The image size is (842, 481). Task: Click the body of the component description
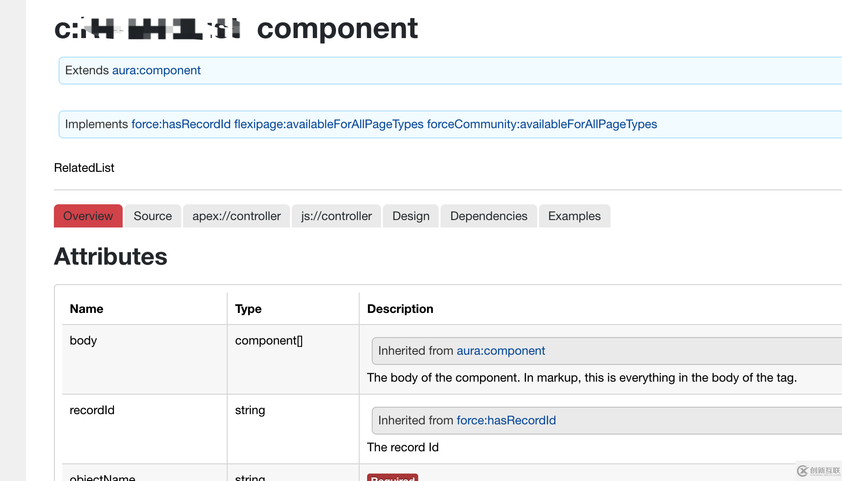click(x=582, y=377)
